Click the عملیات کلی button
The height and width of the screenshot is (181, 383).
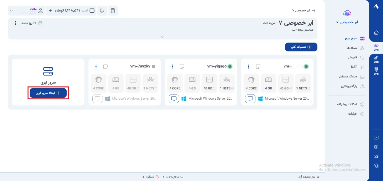pos(301,47)
